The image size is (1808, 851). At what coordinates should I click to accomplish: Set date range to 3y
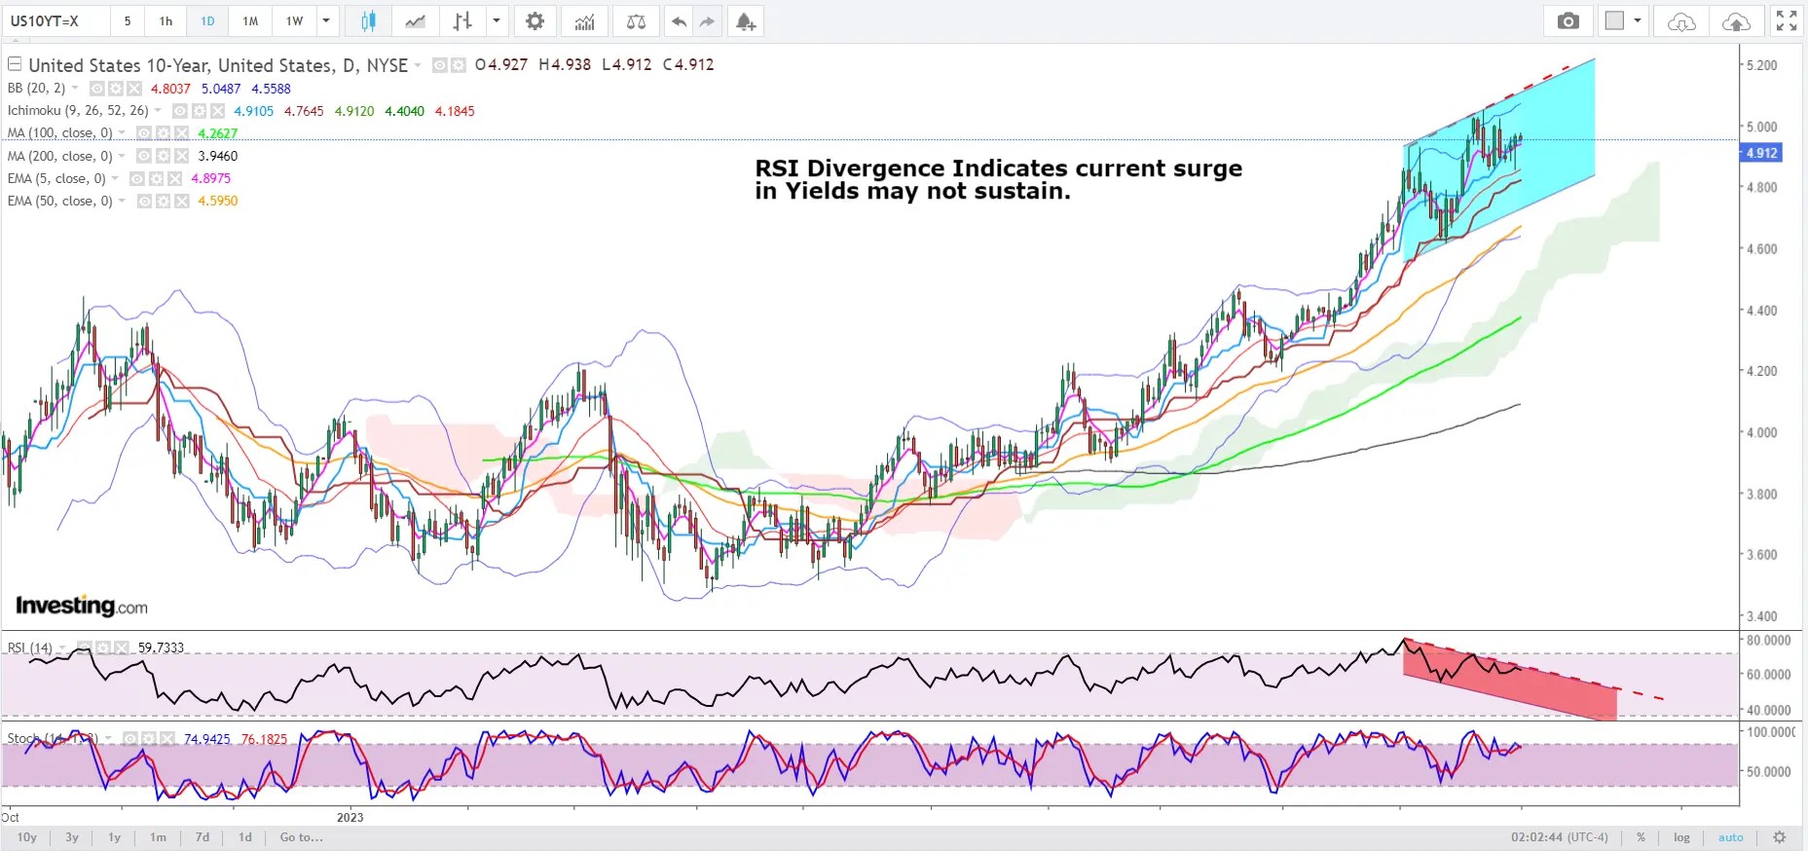[x=72, y=837]
